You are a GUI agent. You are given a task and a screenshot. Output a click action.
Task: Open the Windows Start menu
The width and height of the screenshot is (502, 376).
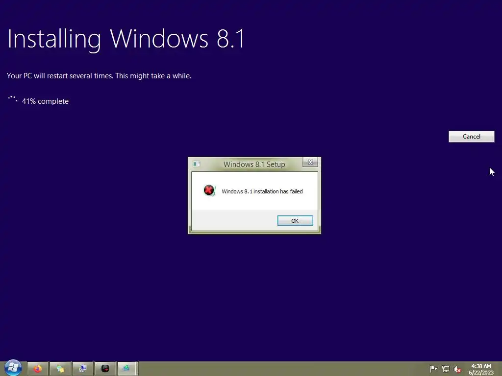[13, 368]
